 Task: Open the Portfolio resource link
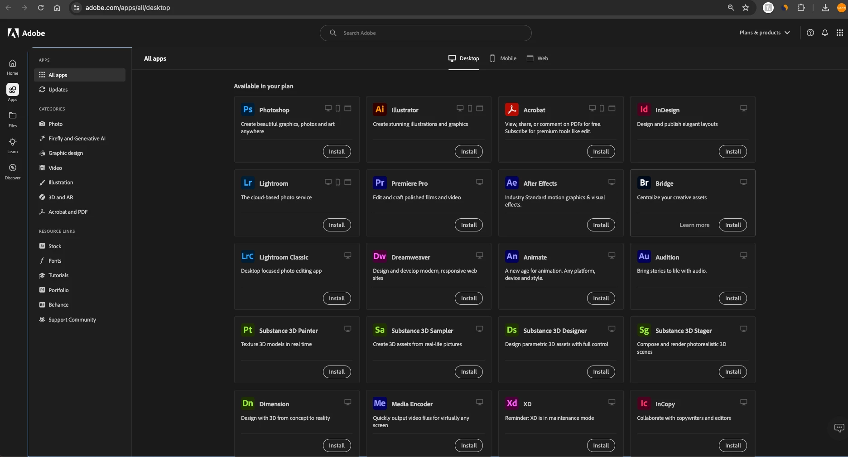click(80, 290)
